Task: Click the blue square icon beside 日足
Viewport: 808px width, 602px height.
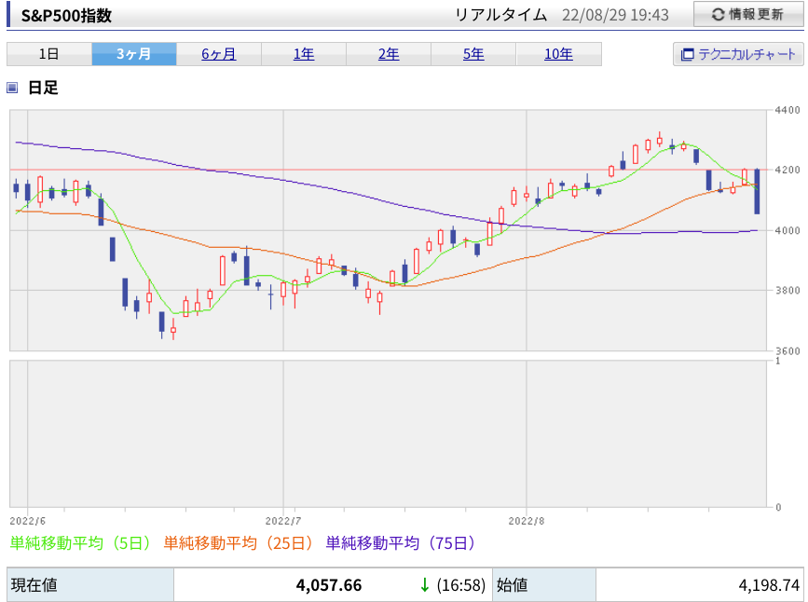Action: click(x=12, y=88)
